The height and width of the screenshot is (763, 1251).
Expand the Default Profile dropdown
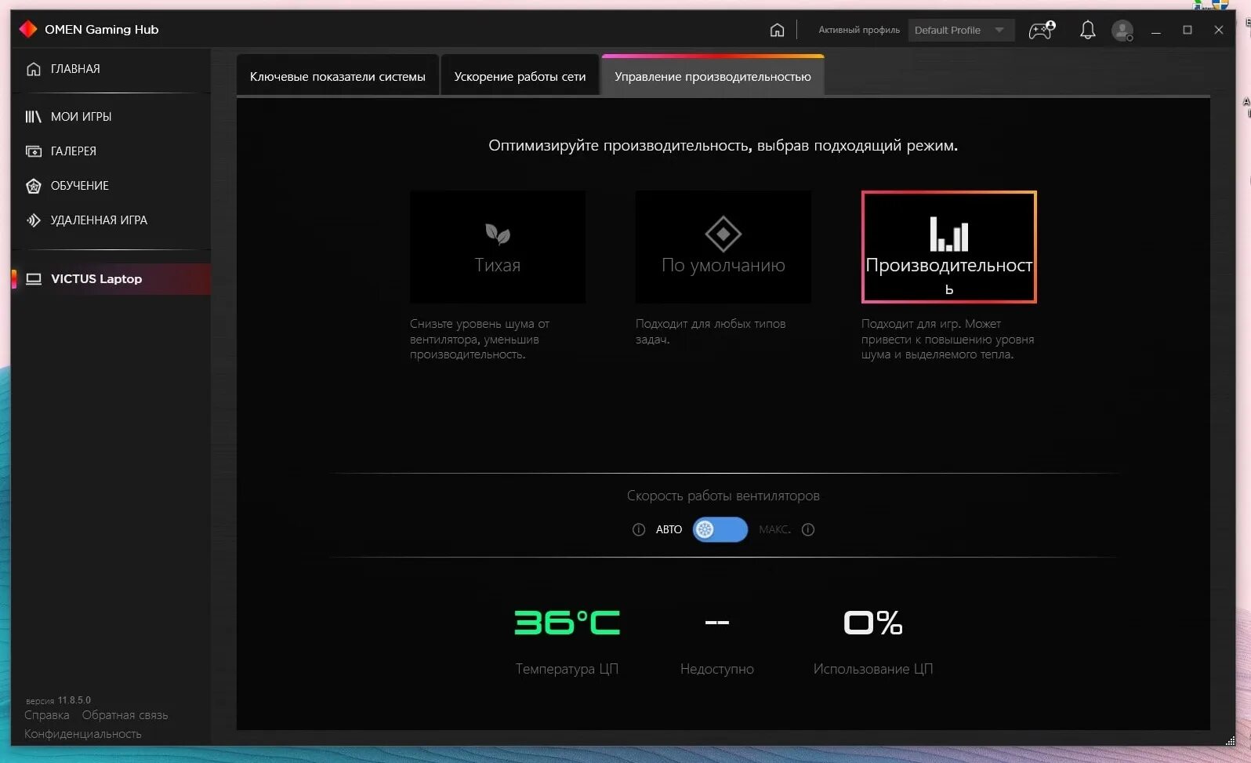[961, 30]
